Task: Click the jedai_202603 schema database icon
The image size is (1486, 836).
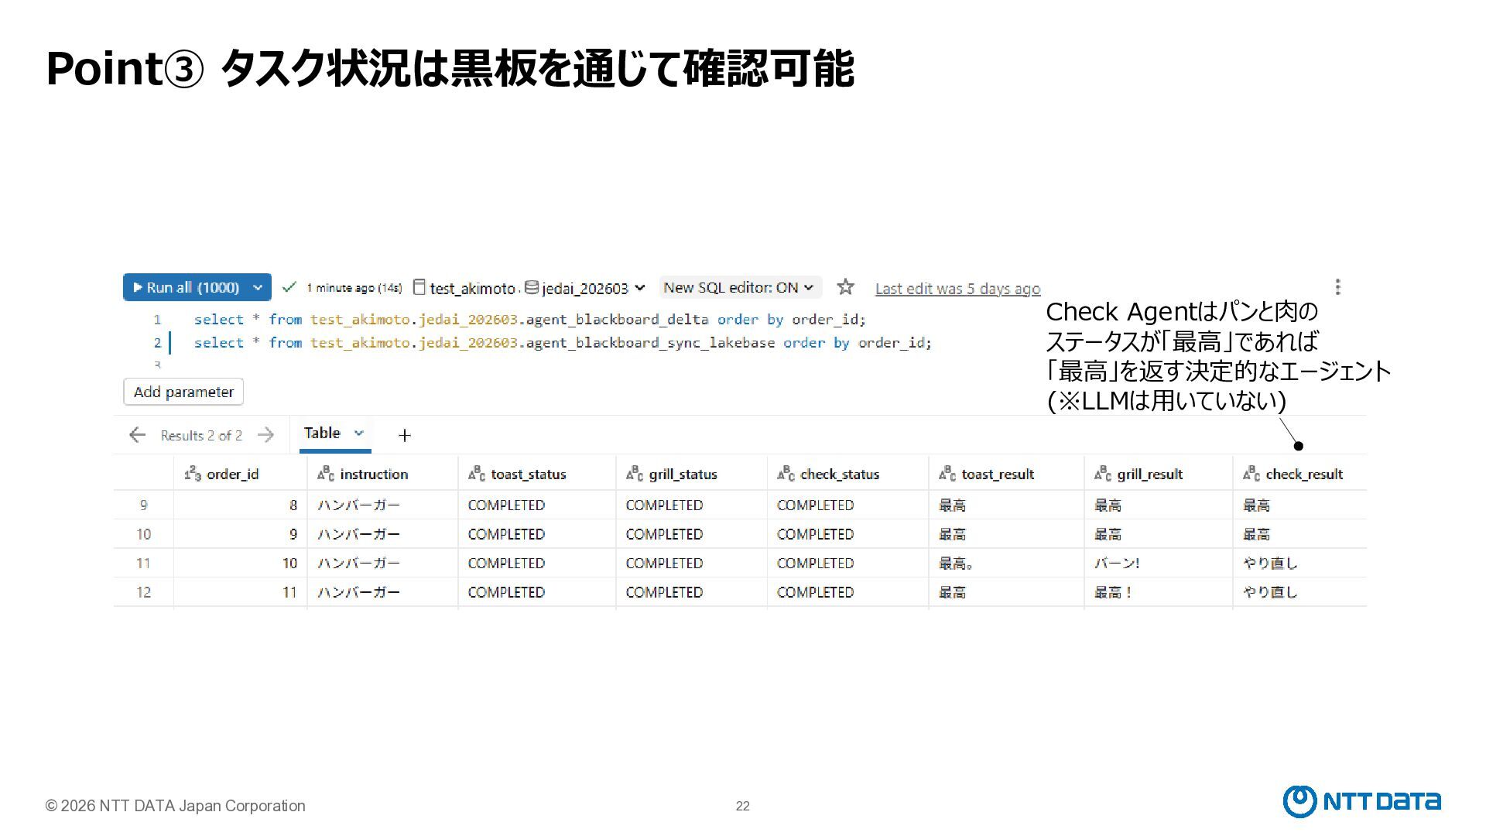Action: [531, 287]
